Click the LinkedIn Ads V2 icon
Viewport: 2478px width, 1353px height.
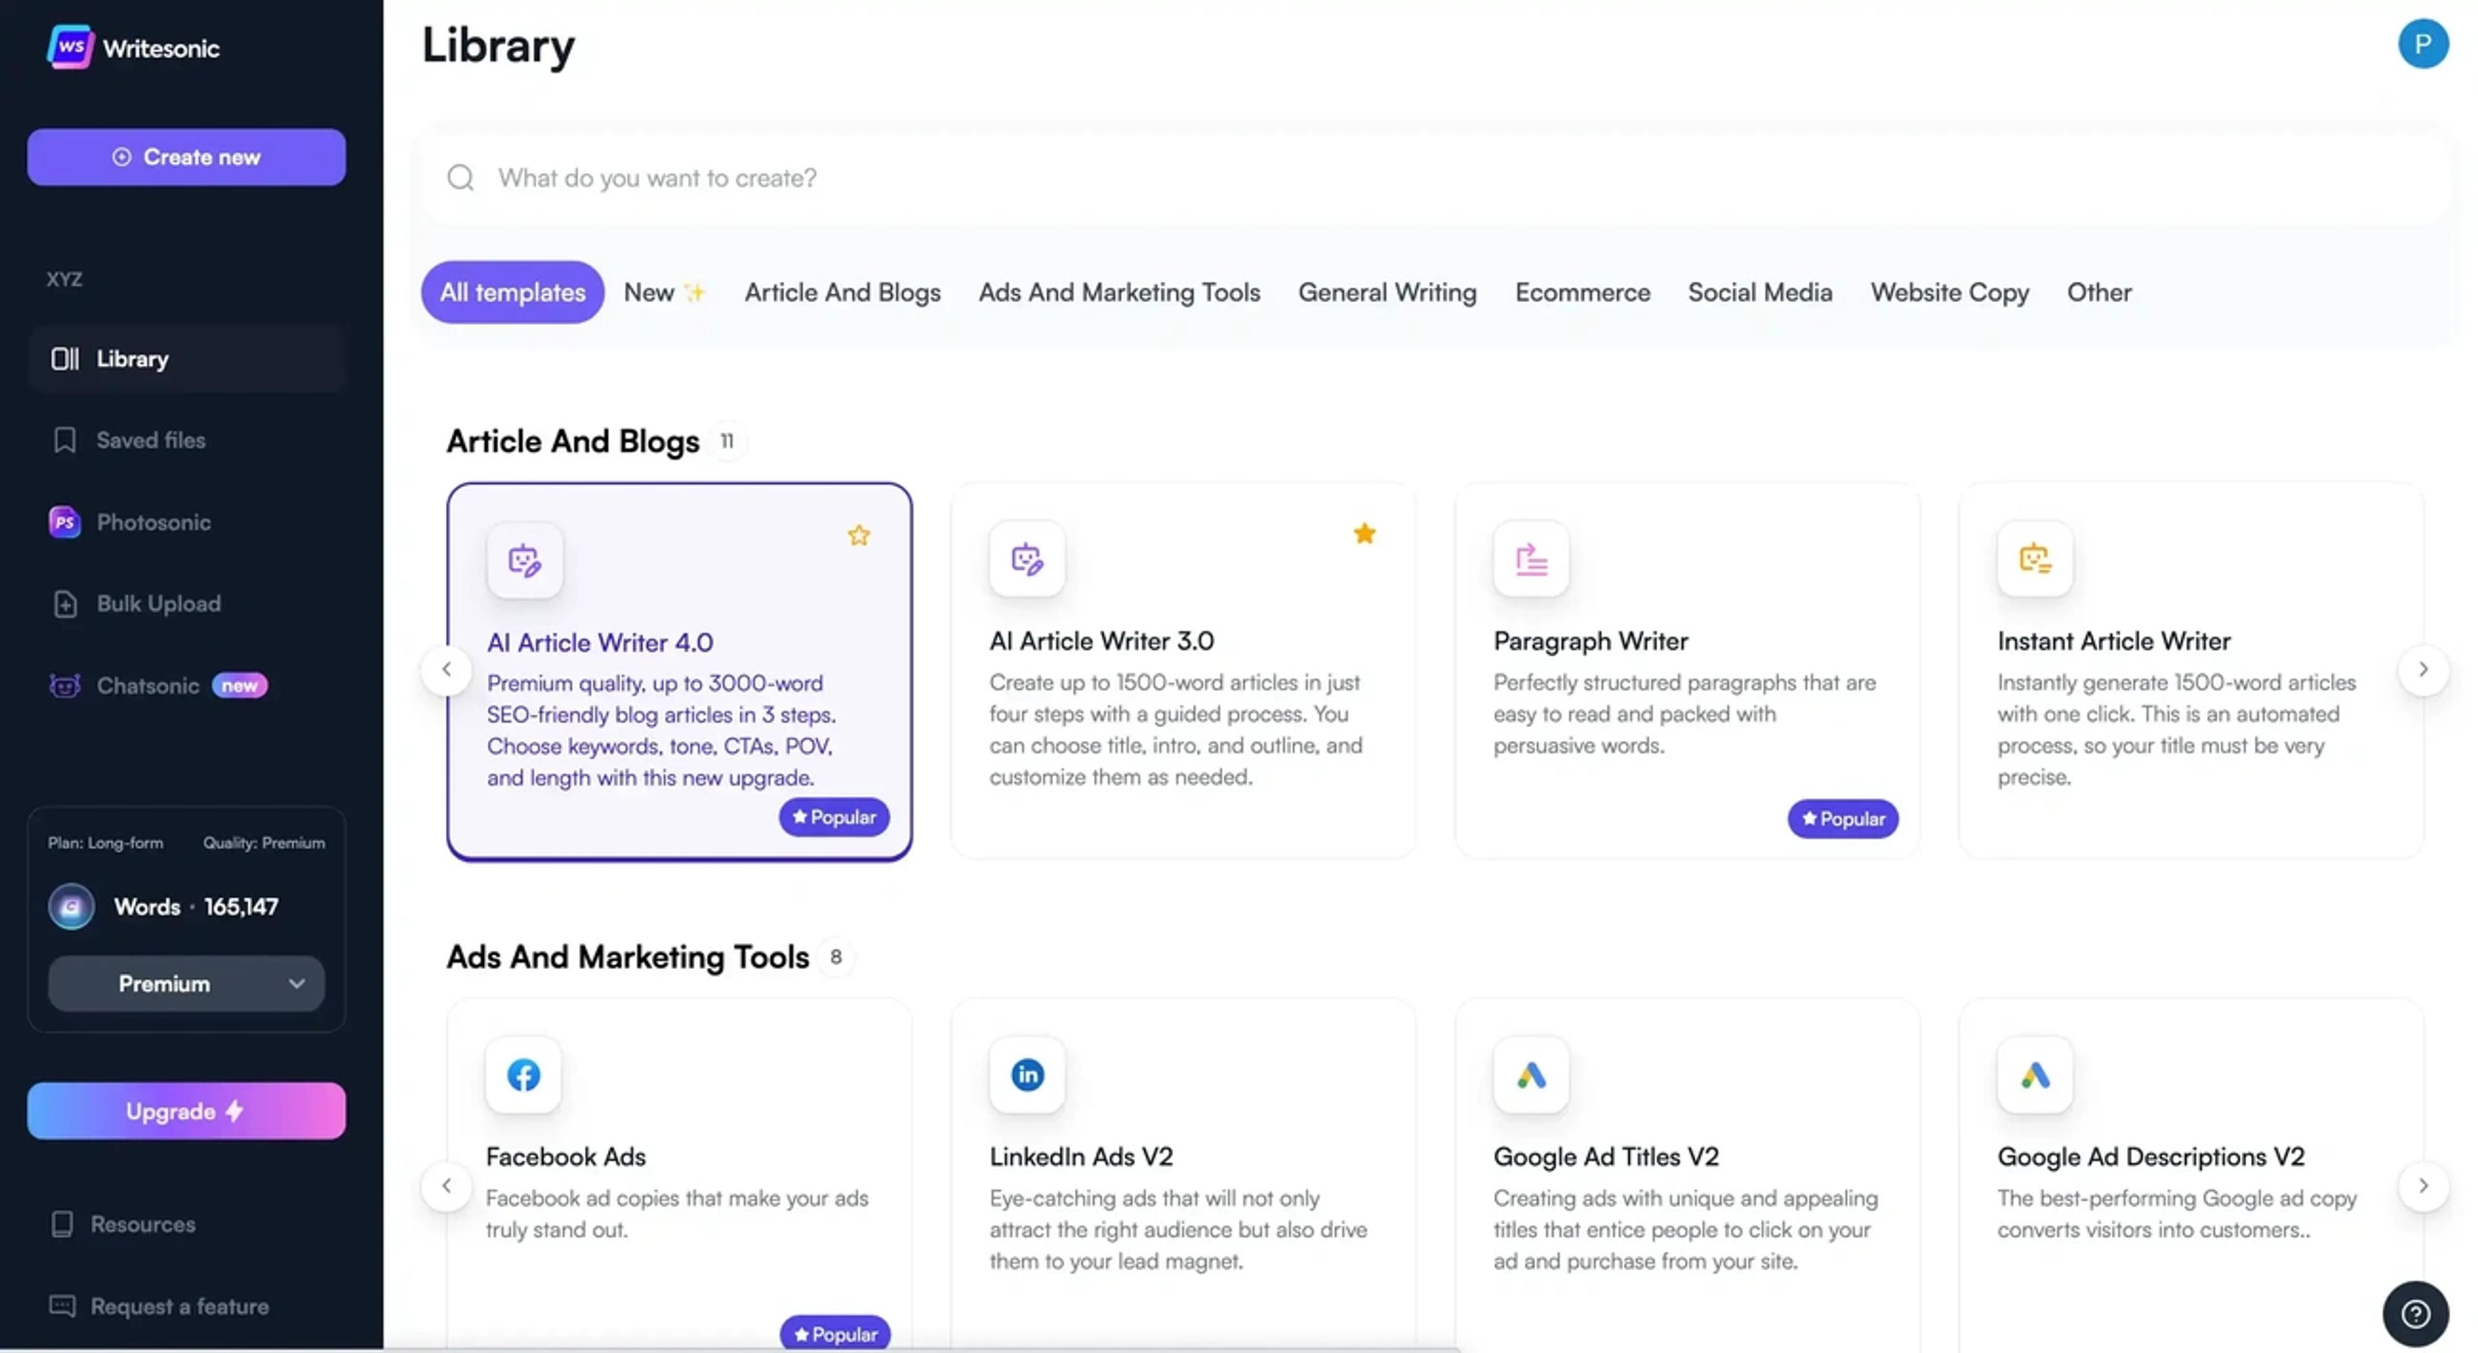tap(1027, 1074)
